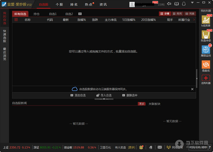Sort by the 涨跌 column header
This screenshot has width=213, height=152.
[x=95, y=20]
